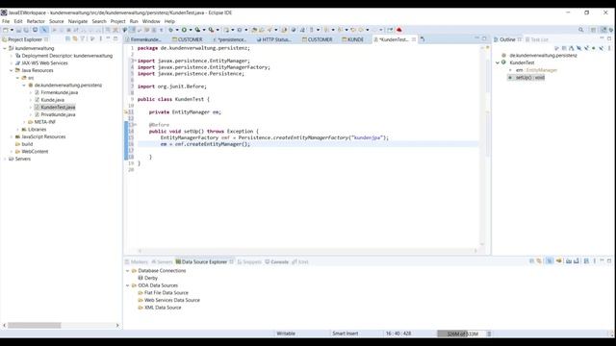Collapse the Java Resources node
The width and height of the screenshot is (616, 346).
pyautogui.click(x=11, y=70)
